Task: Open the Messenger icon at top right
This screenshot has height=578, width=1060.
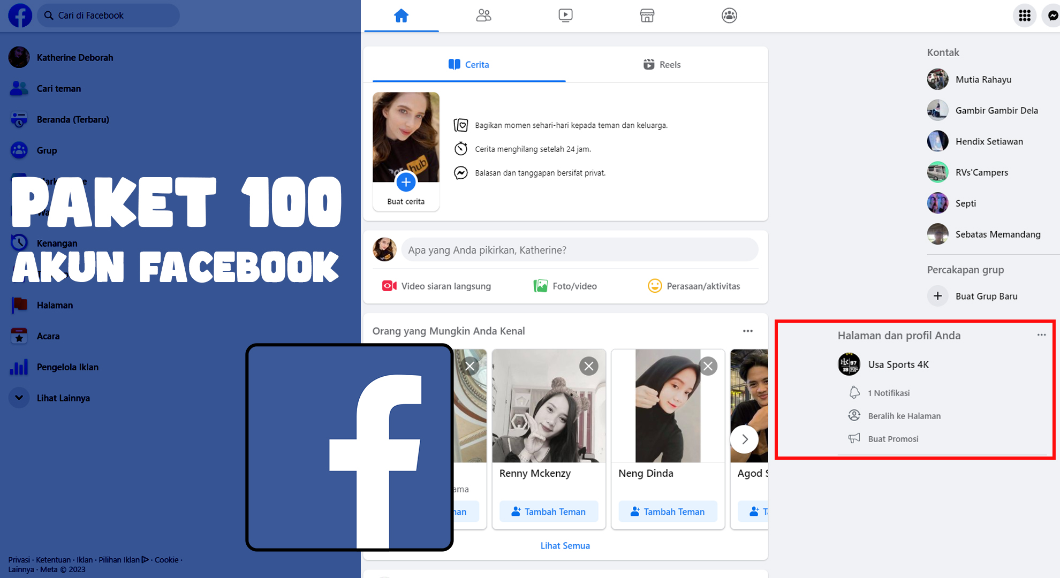Action: click(1053, 16)
